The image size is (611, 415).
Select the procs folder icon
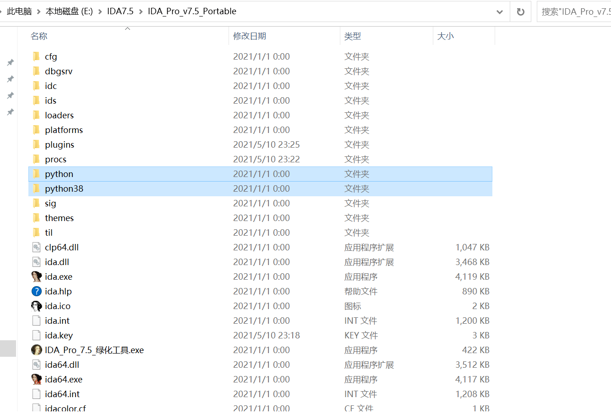[37, 159]
